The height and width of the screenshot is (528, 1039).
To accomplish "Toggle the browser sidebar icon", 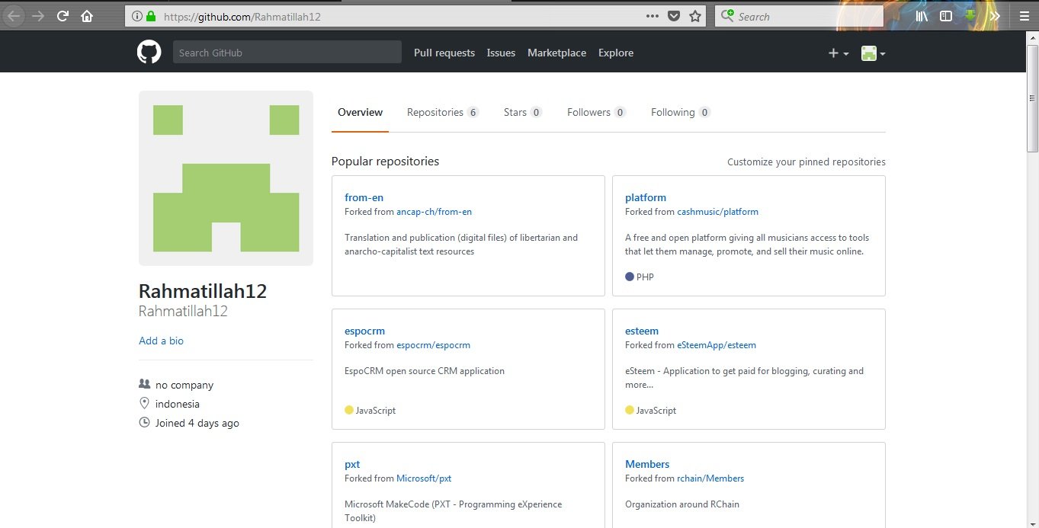I will click(946, 16).
